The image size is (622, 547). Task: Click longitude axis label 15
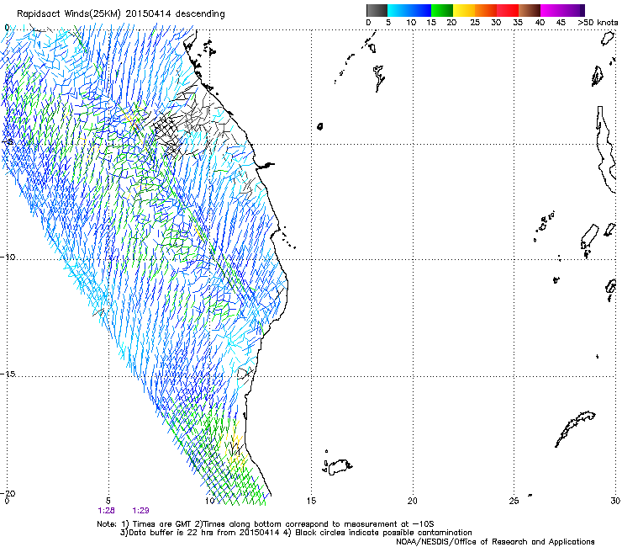(x=311, y=501)
